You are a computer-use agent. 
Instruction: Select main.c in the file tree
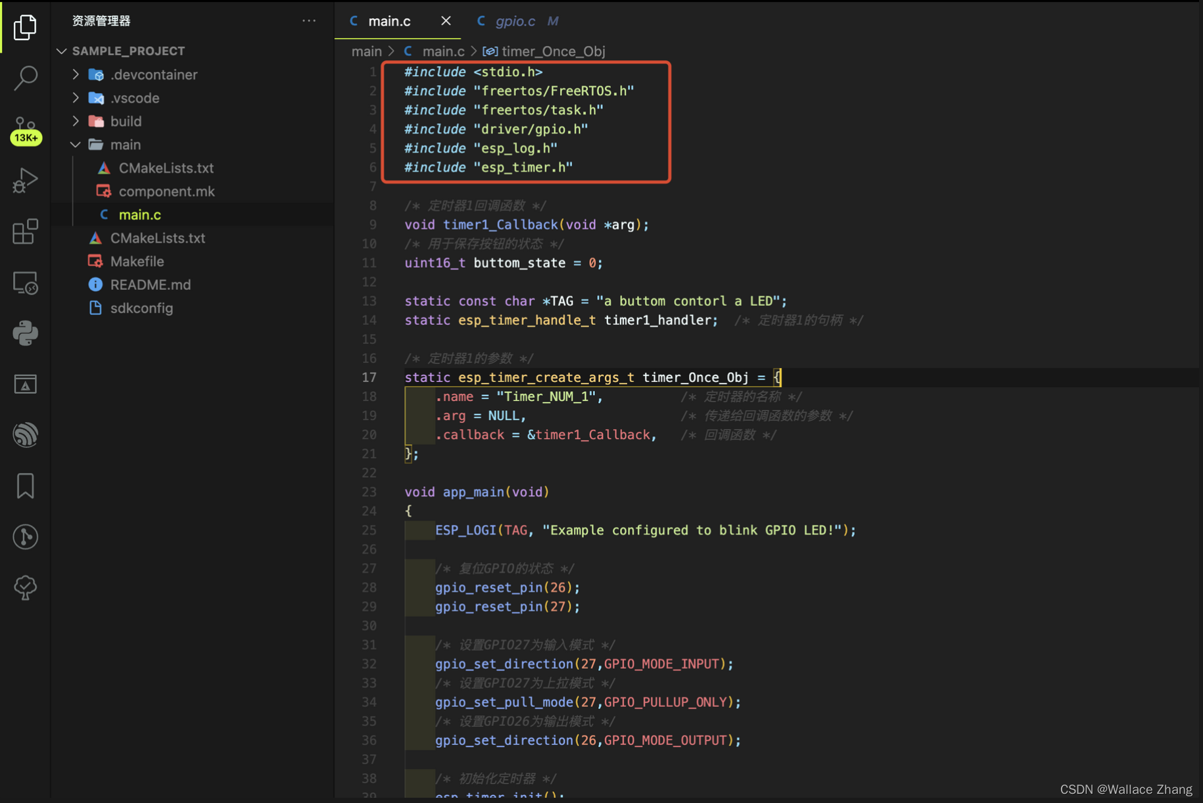click(x=139, y=215)
